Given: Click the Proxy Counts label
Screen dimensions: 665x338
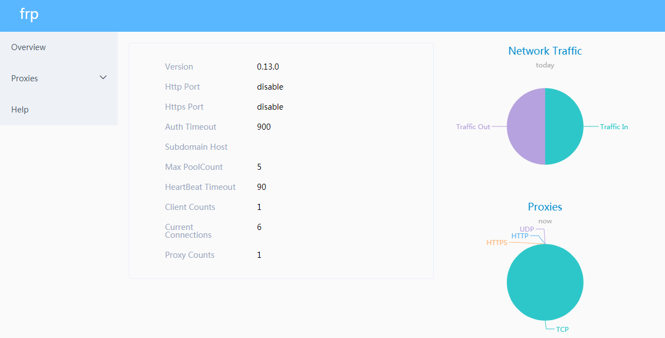Looking at the screenshot, I should [190, 255].
